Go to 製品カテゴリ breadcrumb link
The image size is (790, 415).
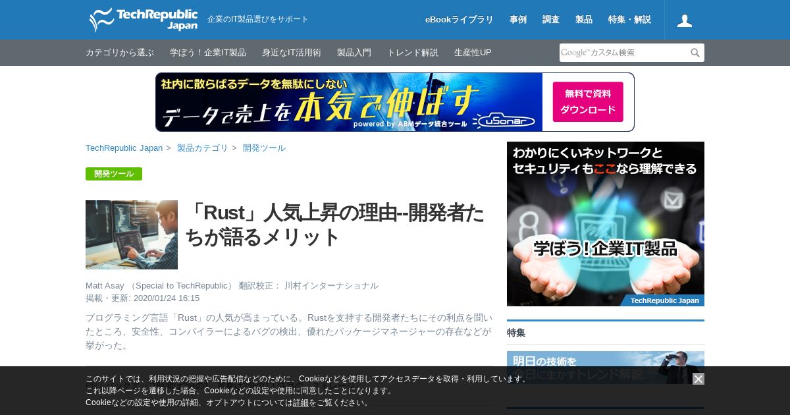coord(203,148)
